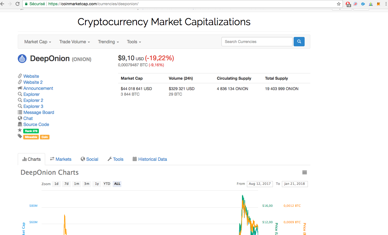The width and height of the screenshot is (388, 235).
Task: Reload the page with browser refresh icon
Action: (x=17, y=4)
